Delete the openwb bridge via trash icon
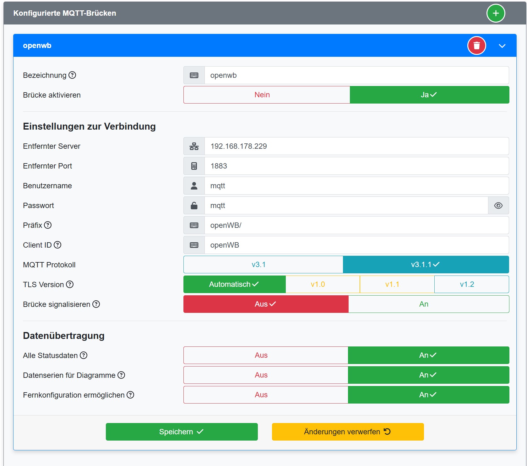Image resolution: width=527 pixels, height=466 pixels. [x=476, y=46]
